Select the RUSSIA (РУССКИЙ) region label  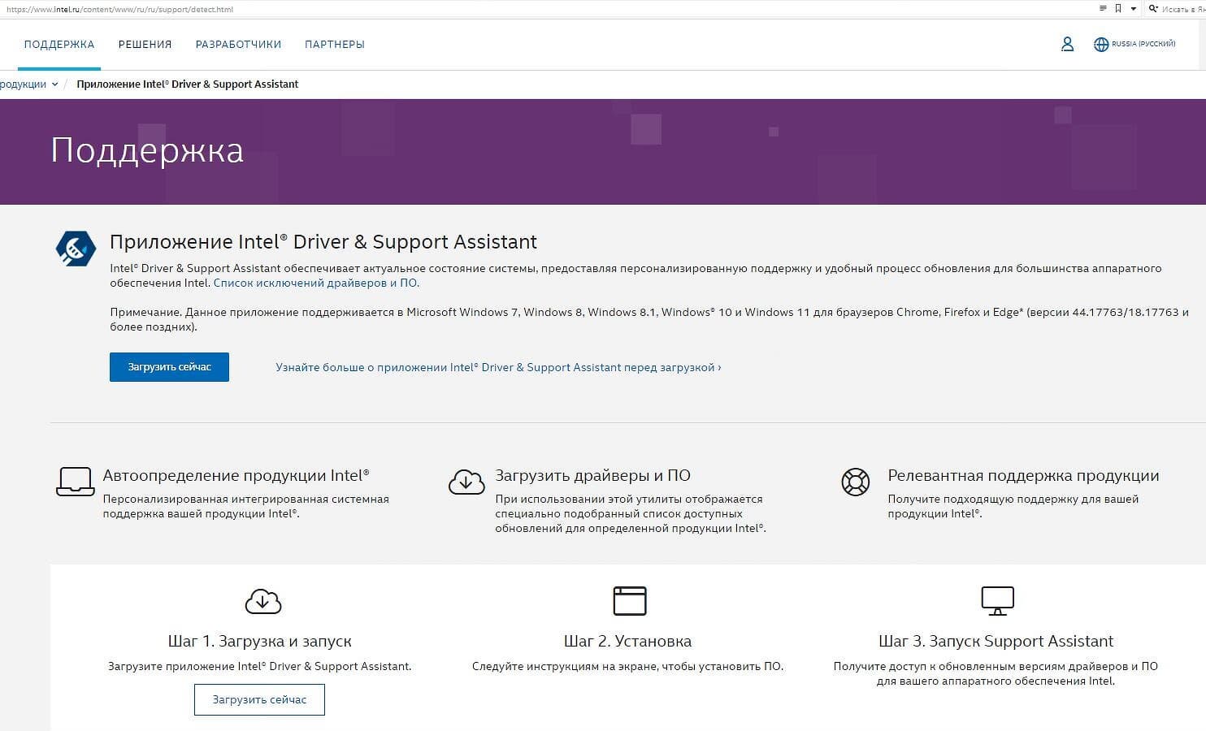[x=1143, y=44]
